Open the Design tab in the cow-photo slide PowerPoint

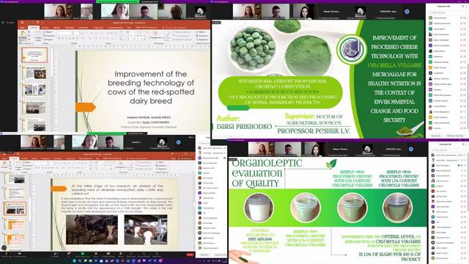tap(34, 158)
